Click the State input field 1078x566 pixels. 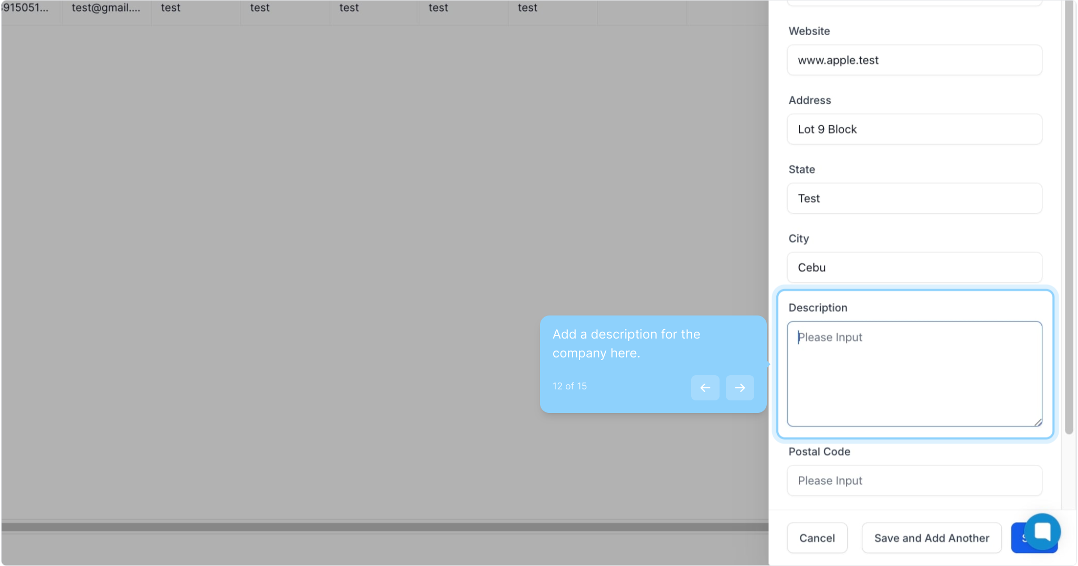coord(914,199)
